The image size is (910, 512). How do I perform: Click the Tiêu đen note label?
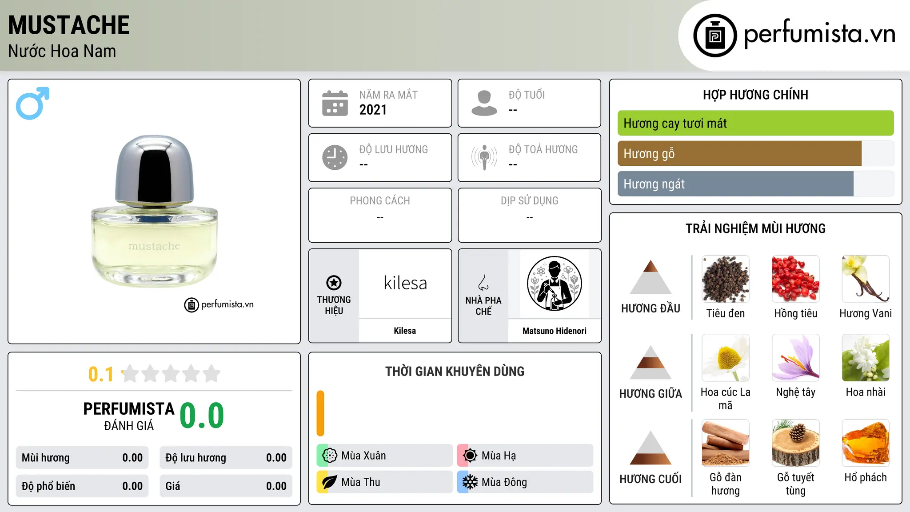point(726,313)
